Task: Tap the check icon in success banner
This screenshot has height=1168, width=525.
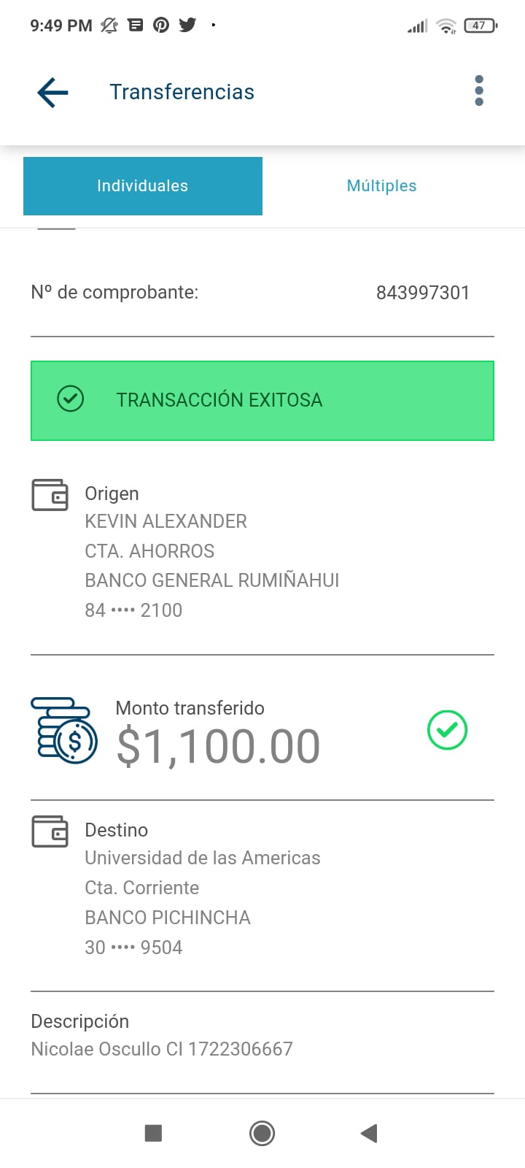Action: tap(71, 399)
